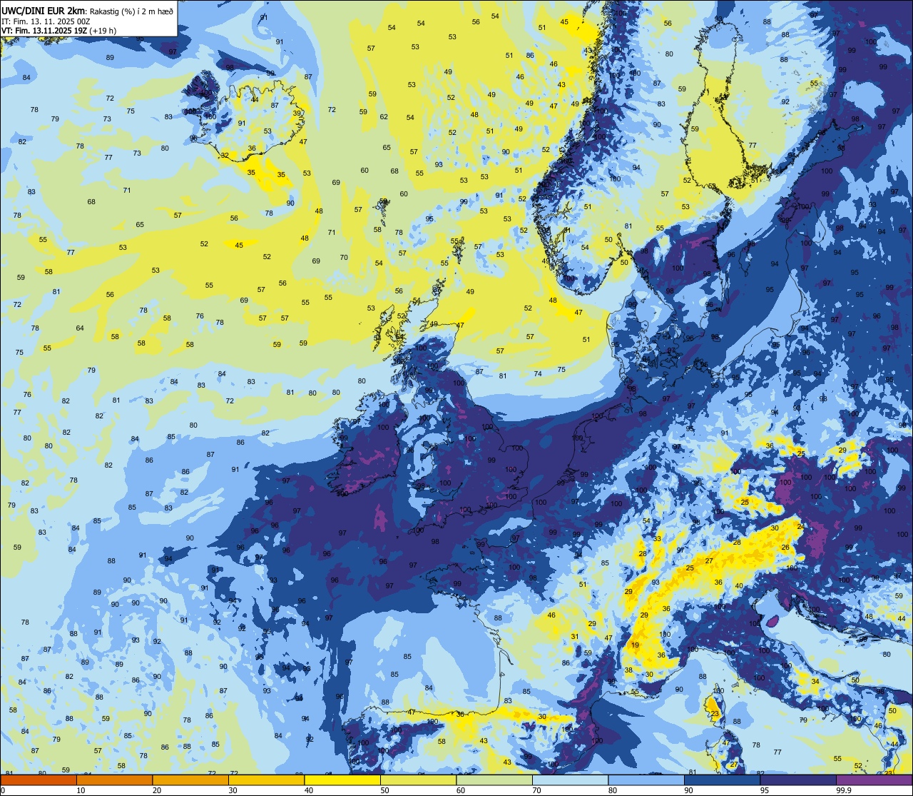Image resolution: width=913 pixels, height=796 pixels.
Task: Click the pale yellow 50–60 legend segment
Action: 418,780
